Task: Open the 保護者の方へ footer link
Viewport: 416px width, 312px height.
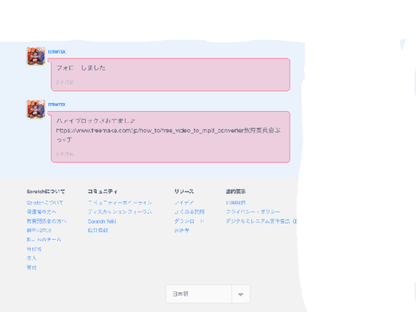Action: click(x=42, y=211)
